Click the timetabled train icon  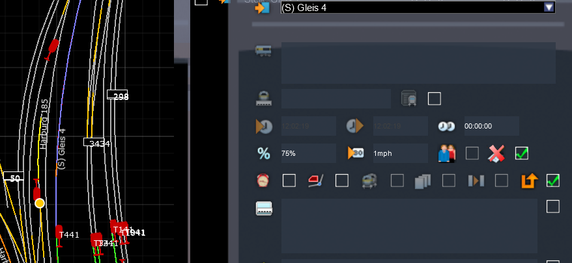pyautogui.click(x=409, y=99)
